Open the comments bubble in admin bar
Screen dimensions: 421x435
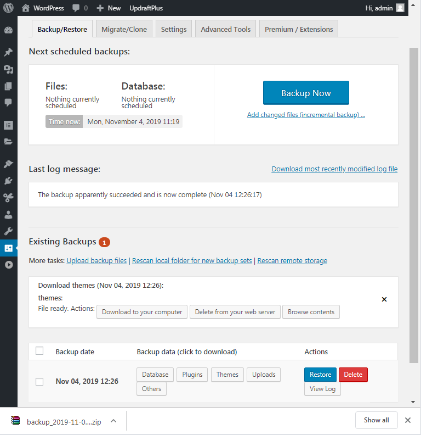(x=76, y=8)
